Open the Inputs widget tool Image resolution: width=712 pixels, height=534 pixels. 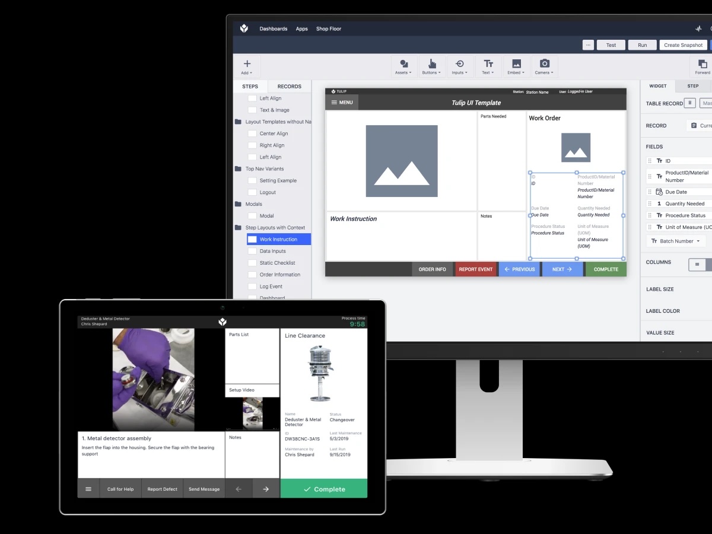click(459, 66)
